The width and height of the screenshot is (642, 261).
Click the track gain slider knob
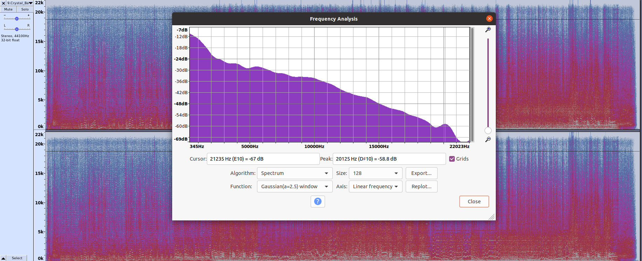(16, 19)
